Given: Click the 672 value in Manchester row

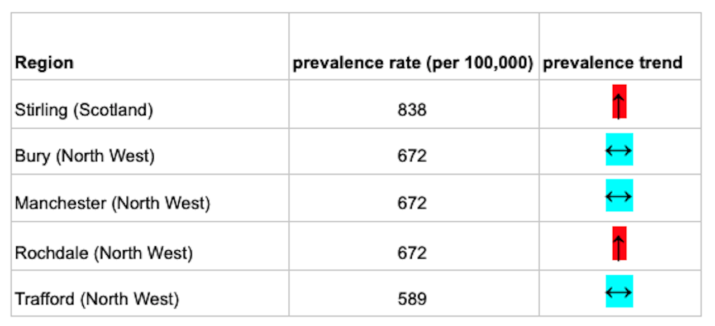Looking at the screenshot, I should tap(412, 203).
